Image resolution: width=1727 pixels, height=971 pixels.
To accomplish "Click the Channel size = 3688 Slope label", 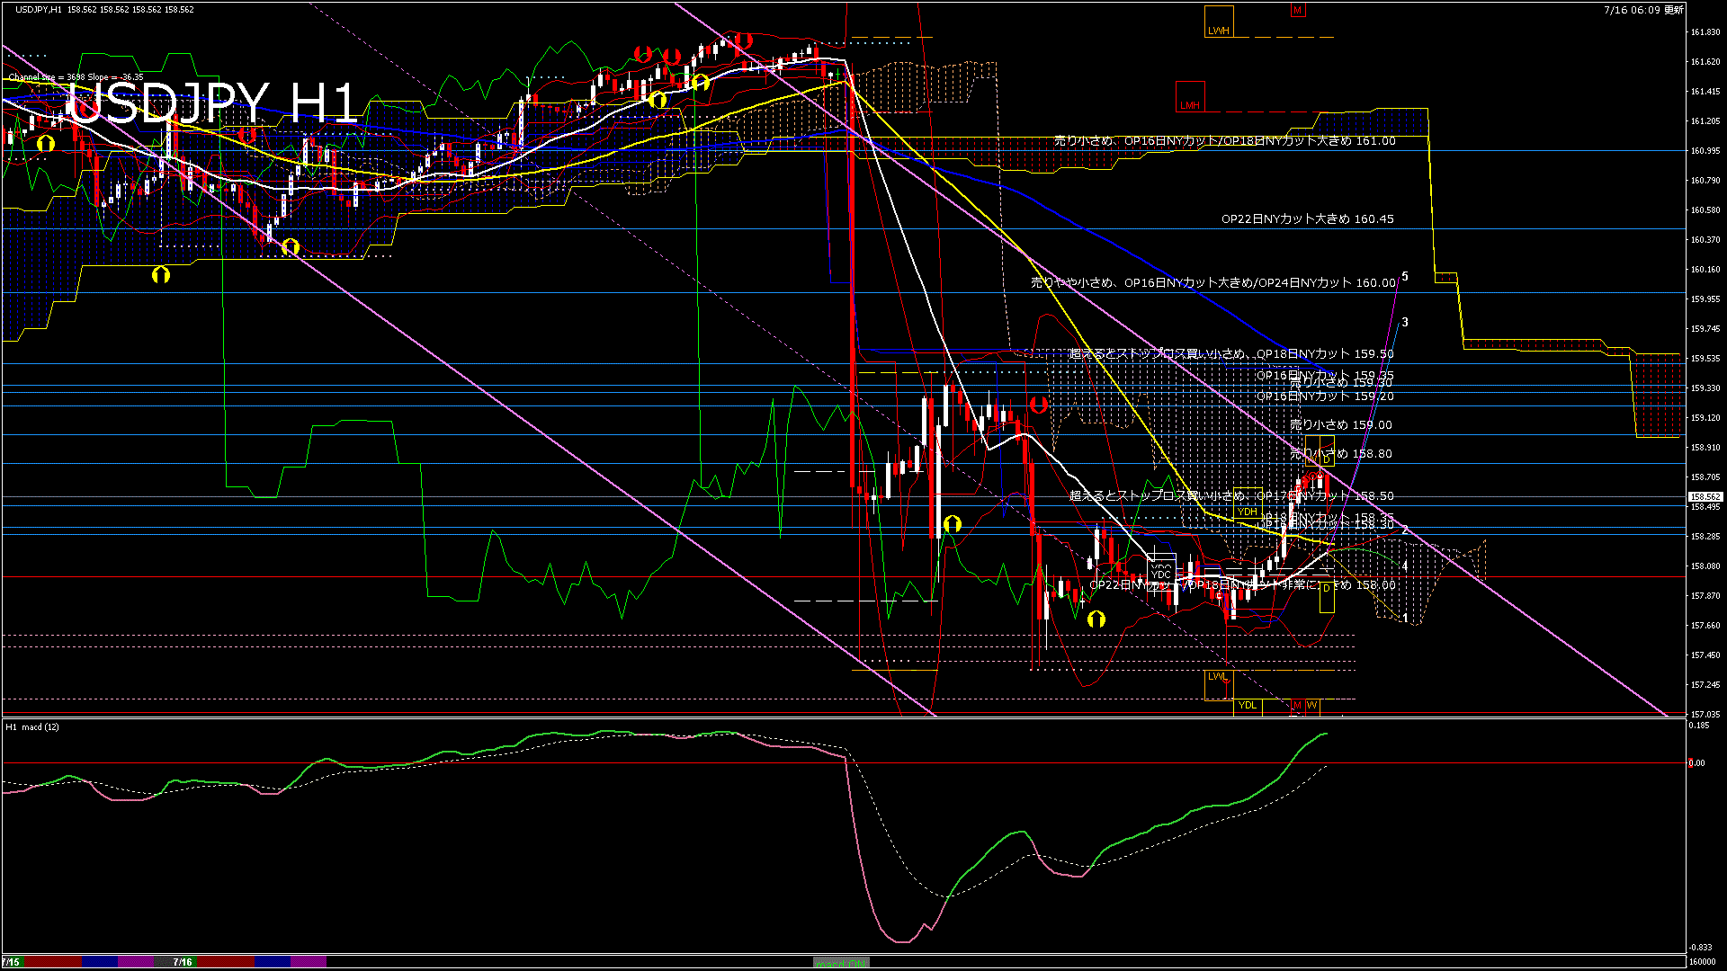I will 76,77.
